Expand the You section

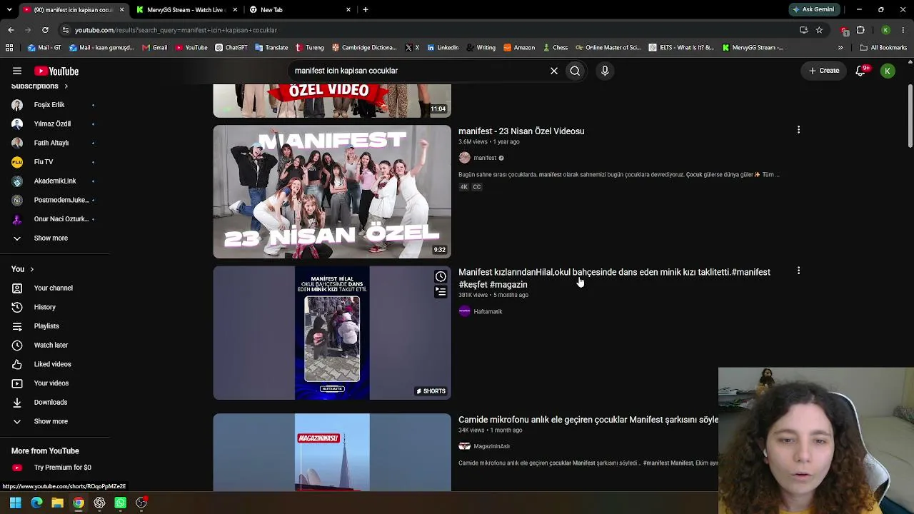[x=23, y=269]
